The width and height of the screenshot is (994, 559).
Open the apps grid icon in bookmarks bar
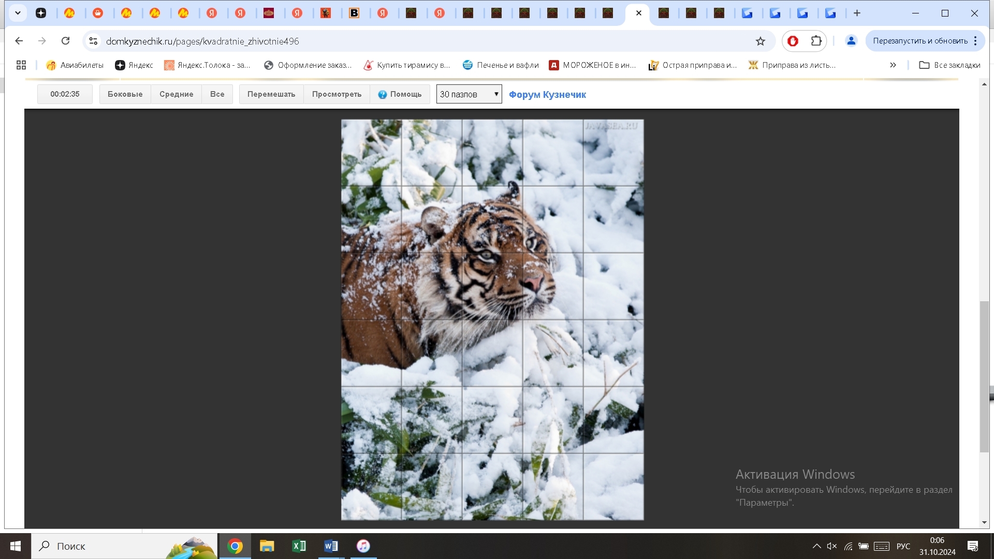pyautogui.click(x=21, y=65)
